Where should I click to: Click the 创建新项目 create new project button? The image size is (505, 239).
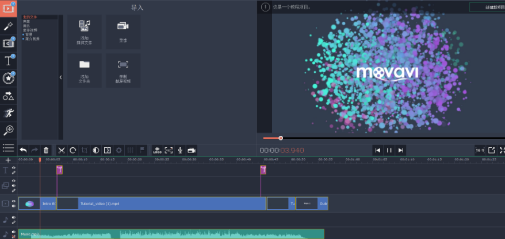coord(487,7)
